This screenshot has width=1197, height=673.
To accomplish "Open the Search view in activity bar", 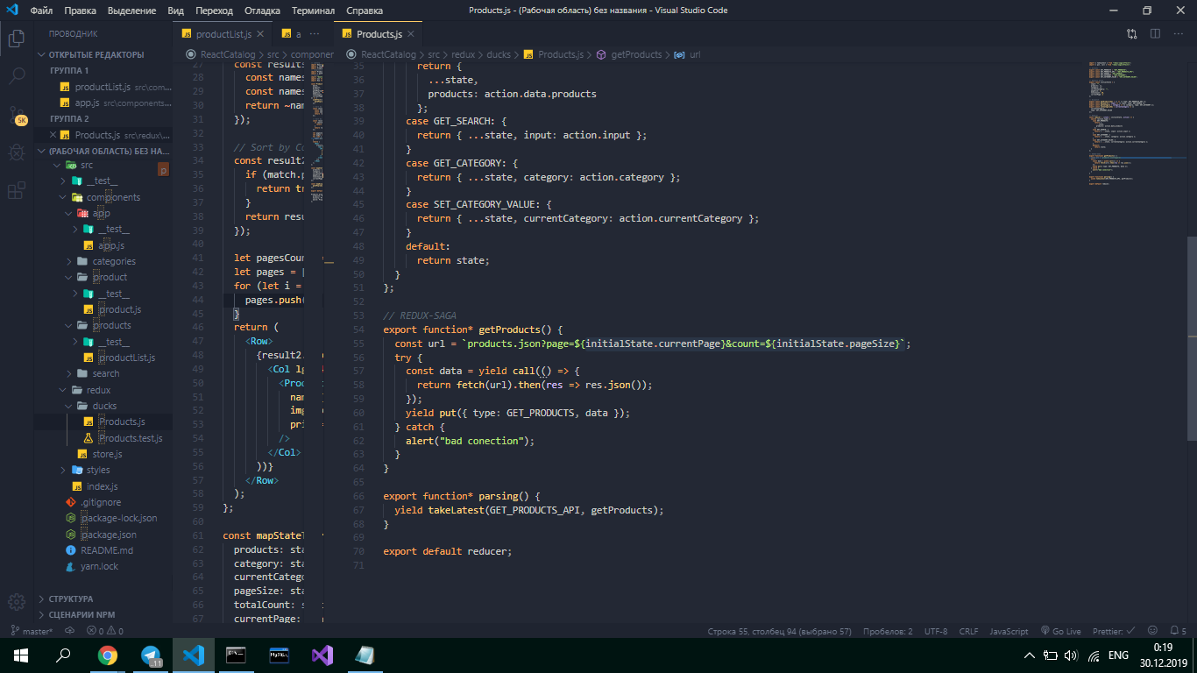I will point(17,76).
